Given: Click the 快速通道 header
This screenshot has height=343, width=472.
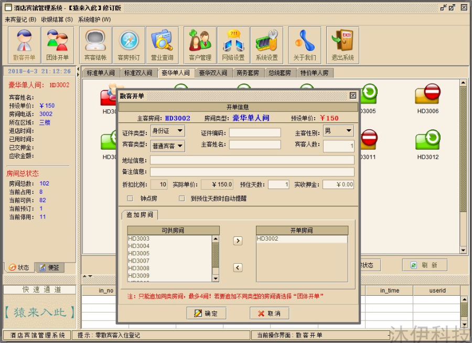Looking at the screenshot, I should [x=39, y=289].
